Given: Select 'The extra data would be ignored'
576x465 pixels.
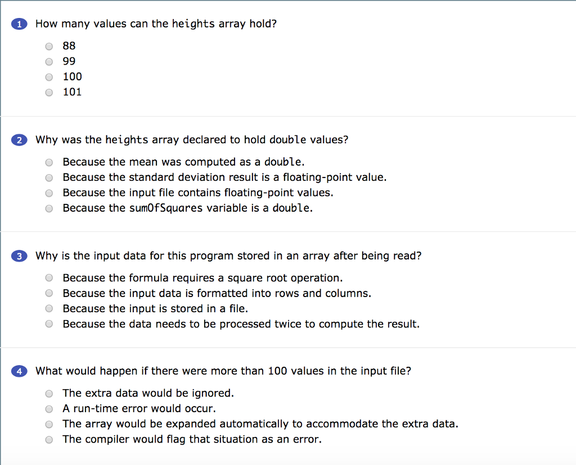Looking at the screenshot, I should click(49, 393).
